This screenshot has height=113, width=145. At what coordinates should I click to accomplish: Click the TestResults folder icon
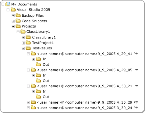click(28, 48)
